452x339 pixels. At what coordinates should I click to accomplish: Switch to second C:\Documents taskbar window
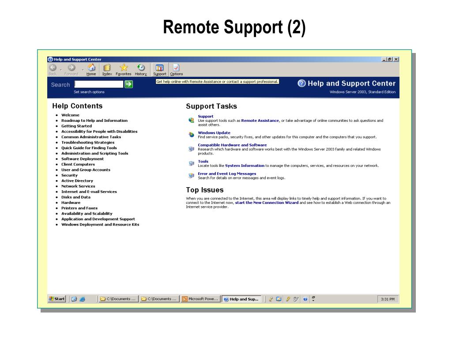point(159,299)
